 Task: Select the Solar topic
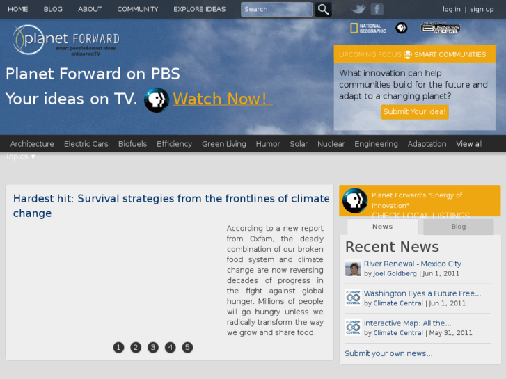299,144
